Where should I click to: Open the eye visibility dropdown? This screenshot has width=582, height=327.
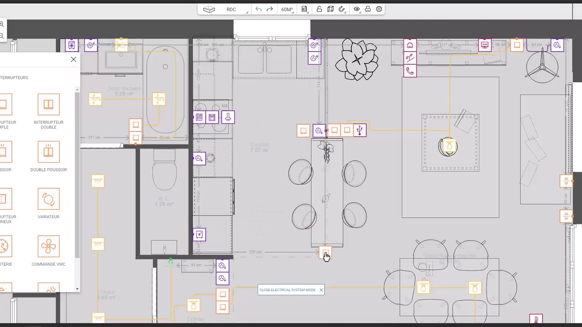[357, 9]
